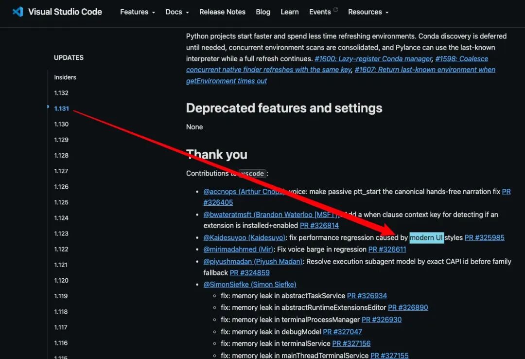Open @Kaidesuyoo contributor profile link
The height and width of the screenshot is (359, 525).
pos(244,238)
